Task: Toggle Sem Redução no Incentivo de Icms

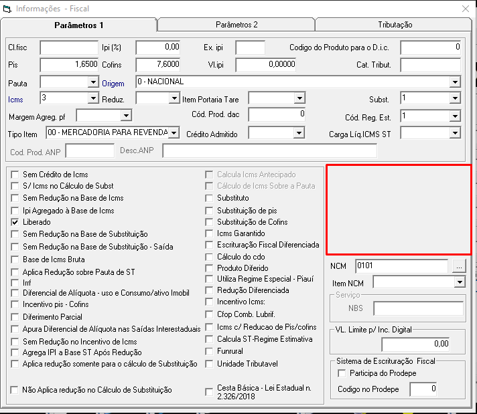Action: tap(15, 342)
